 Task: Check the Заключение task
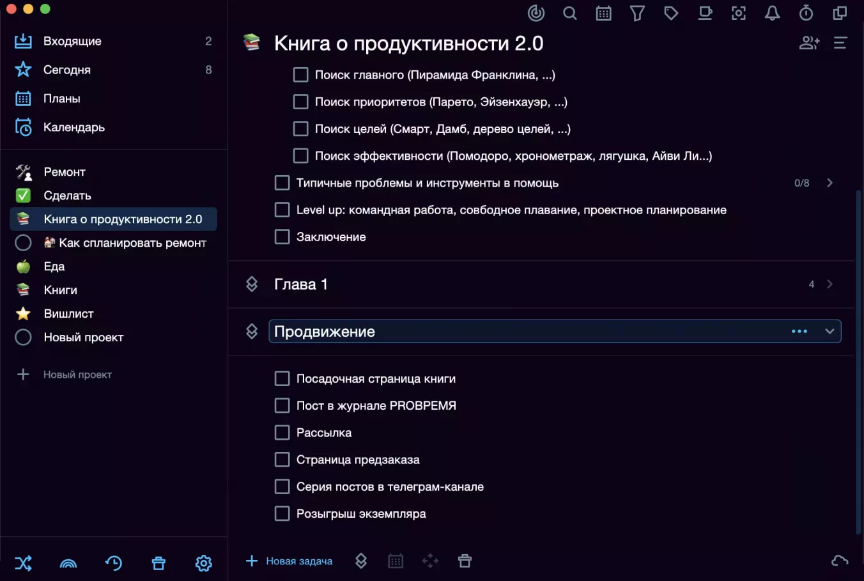click(x=282, y=236)
